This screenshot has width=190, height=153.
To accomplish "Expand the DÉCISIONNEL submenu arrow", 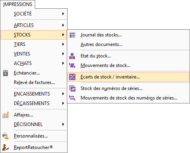I will click(63, 124).
